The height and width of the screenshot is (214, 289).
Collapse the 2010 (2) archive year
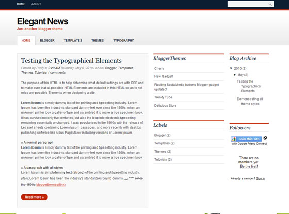231,68
